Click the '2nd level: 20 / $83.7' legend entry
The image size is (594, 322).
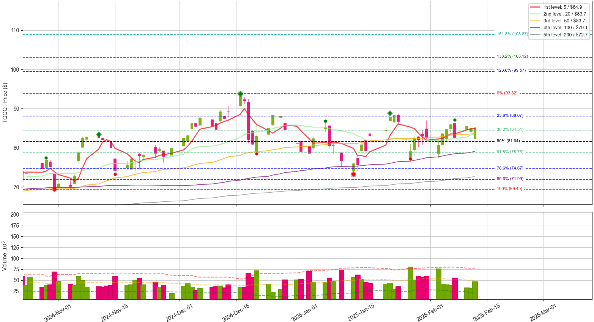tap(559, 14)
